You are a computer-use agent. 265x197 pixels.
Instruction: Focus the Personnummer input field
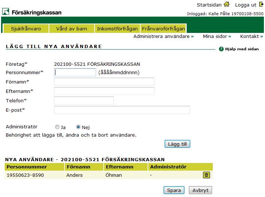75,72
